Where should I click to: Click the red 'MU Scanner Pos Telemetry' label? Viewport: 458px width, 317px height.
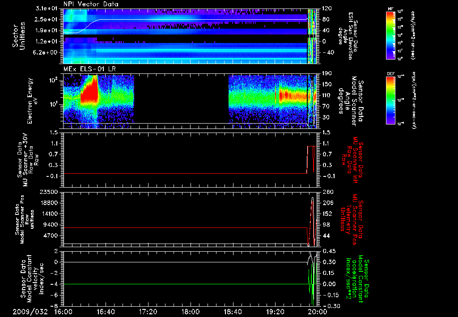coord(351,219)
